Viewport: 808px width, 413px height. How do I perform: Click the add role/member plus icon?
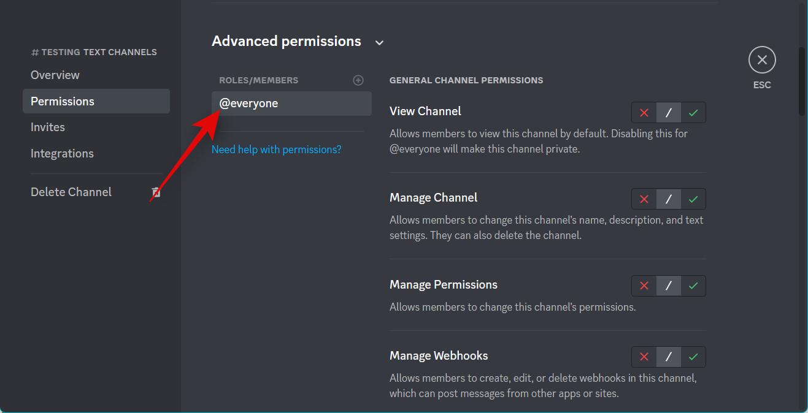pos(358,80)
